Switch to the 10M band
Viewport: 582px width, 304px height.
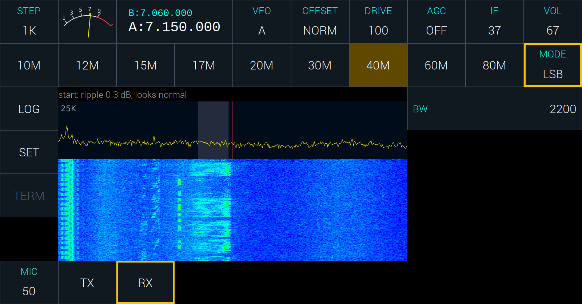[29, 65]
